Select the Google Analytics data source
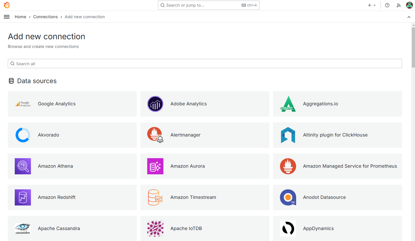The image size is (415, 241). 72,104
